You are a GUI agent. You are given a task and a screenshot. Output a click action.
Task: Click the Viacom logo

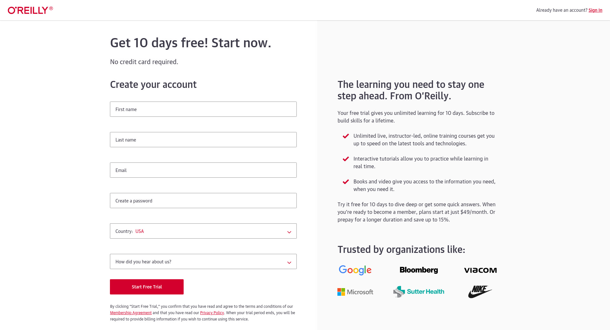(x=480, y=270)
